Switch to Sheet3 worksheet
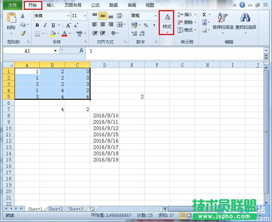The image size is (272, 222). pos(76,209)
